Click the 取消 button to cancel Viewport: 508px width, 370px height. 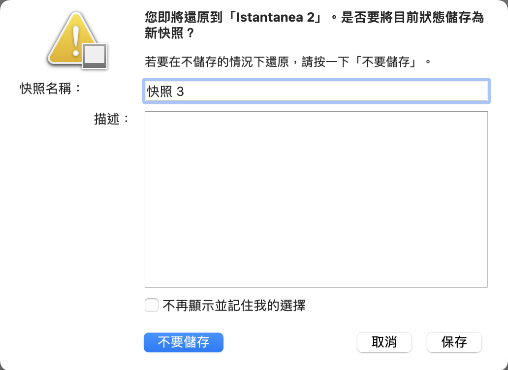click(384, 342)
